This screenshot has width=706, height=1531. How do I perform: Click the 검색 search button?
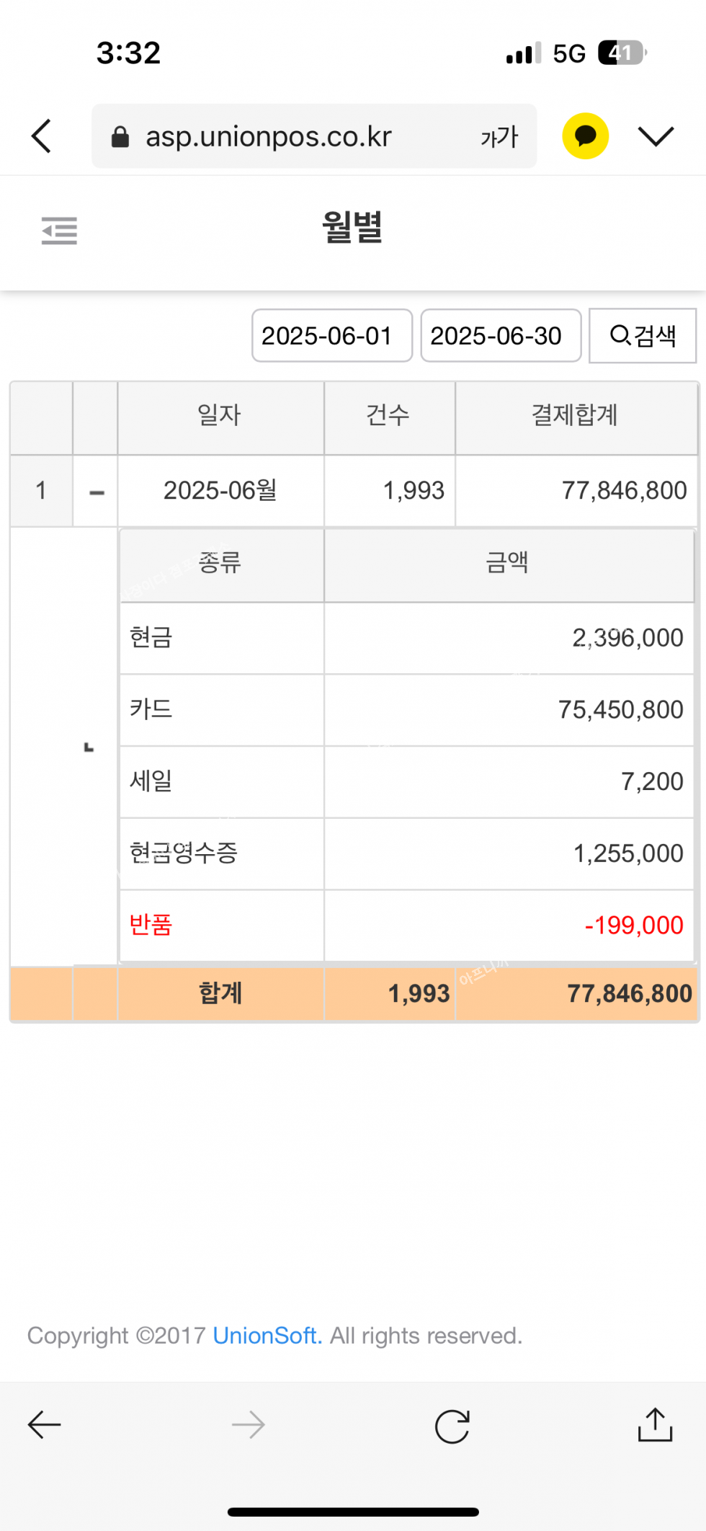point(643,336)
